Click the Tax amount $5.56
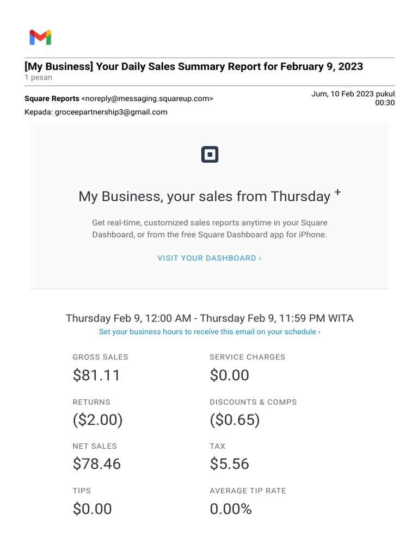 [x=230, y=464]
